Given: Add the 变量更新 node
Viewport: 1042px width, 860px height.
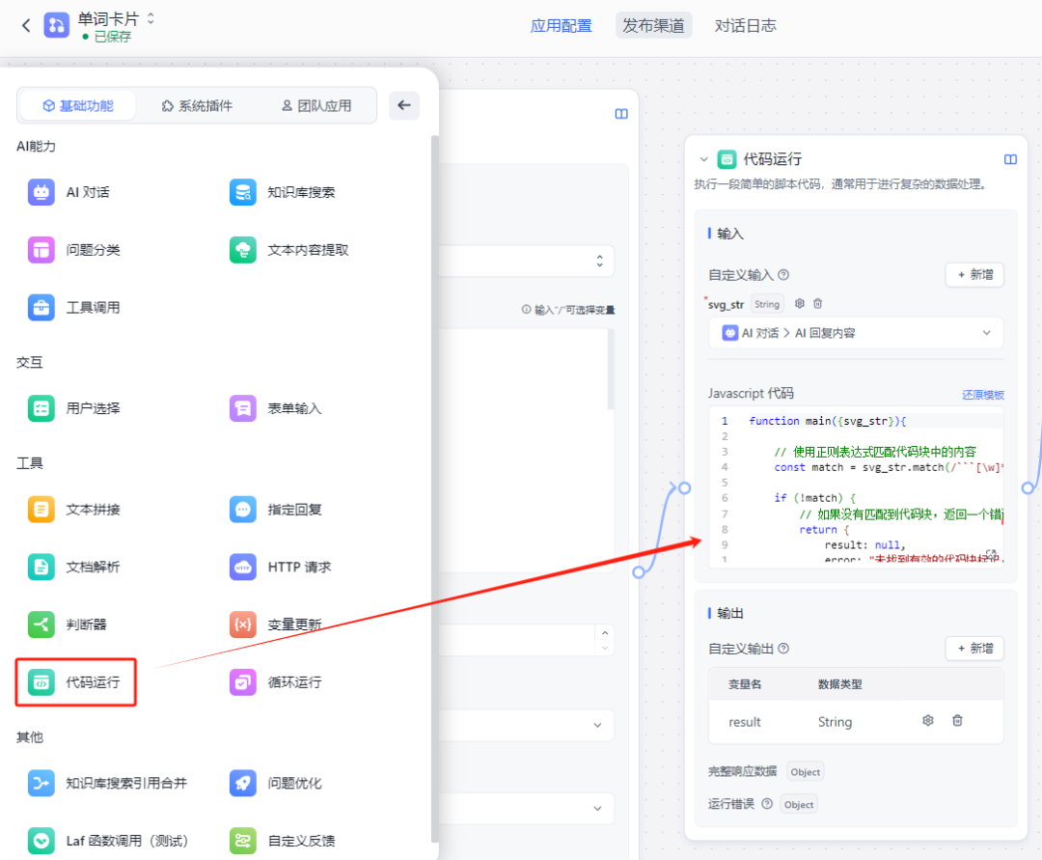Looking at the screenshot, I should click(276, 624).
